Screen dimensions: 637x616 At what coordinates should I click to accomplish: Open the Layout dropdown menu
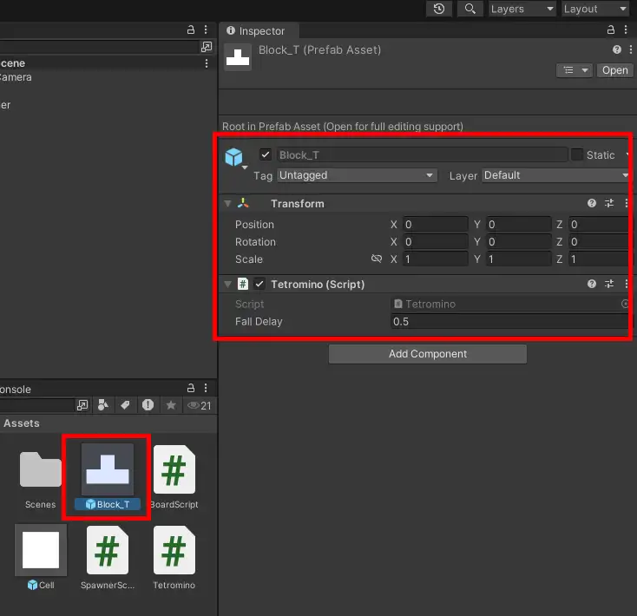(x=594, y=9)
